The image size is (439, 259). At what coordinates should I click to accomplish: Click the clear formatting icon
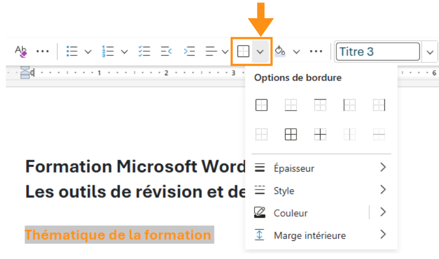pyautogui.click(x=21, y=51)
